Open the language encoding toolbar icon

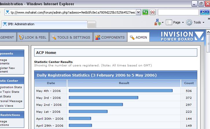click(158, 22)
